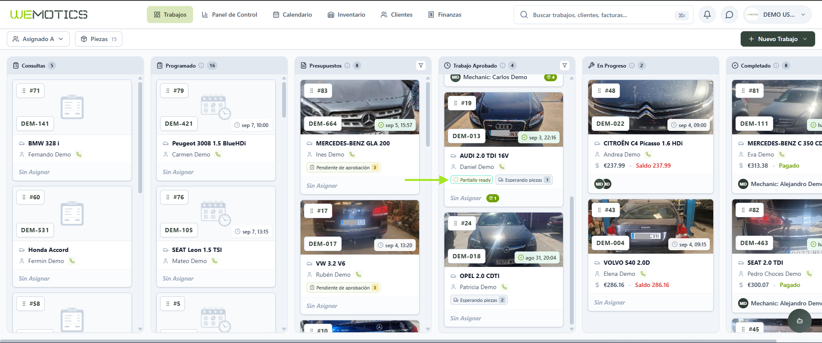Image resolution: width=822 pixels, height=343 pixels.
Task: Click the Piezas 15 button
Action: coord(98,39)
